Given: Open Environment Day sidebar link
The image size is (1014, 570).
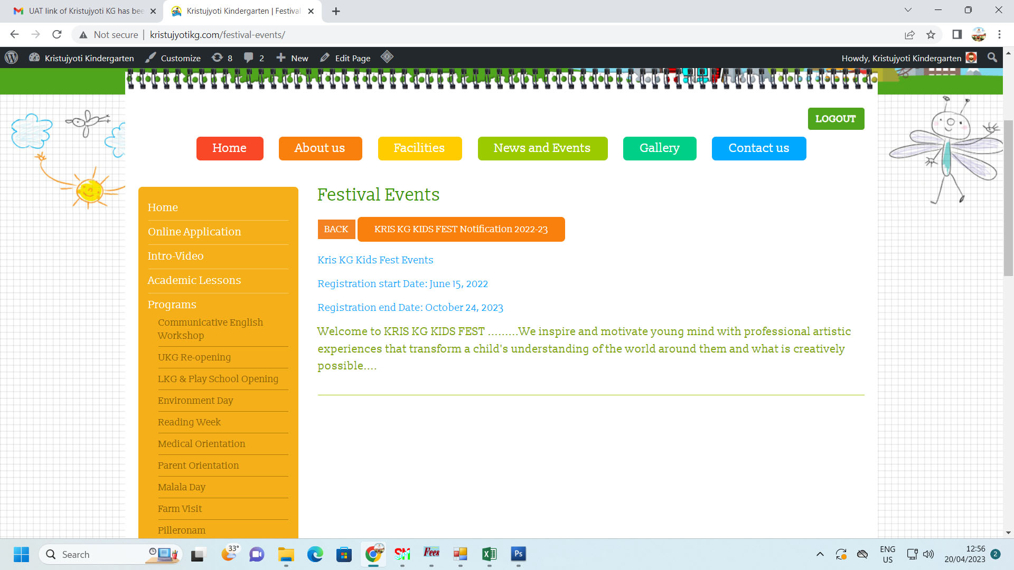Looking at the screenshot, I should [195, 401].
